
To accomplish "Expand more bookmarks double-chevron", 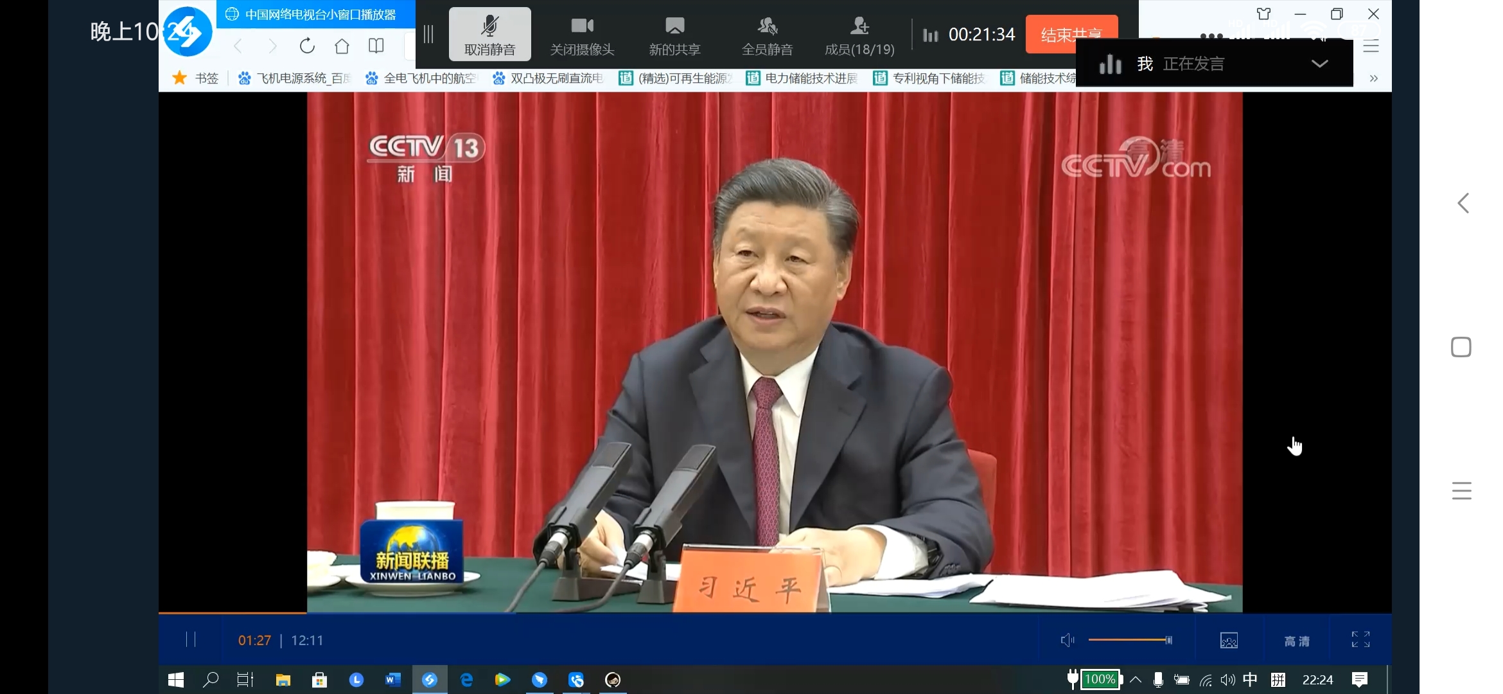I will pyautogui.click(x=1373, y=78).
